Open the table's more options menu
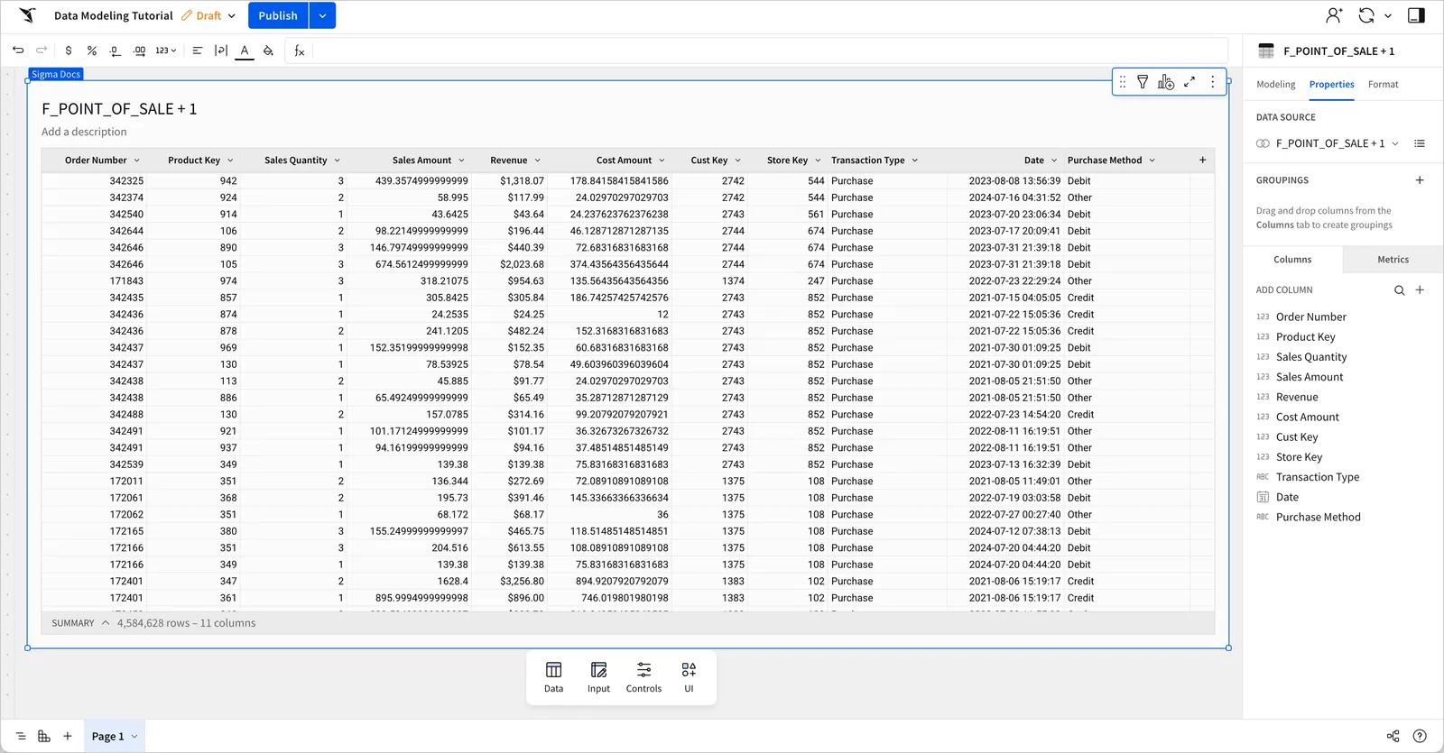 (x=1213, y=82)
